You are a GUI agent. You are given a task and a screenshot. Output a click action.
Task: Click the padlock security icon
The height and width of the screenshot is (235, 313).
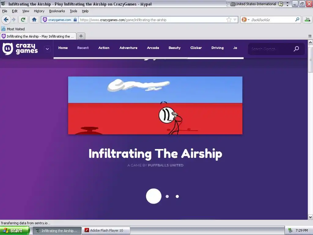point(75,20)
